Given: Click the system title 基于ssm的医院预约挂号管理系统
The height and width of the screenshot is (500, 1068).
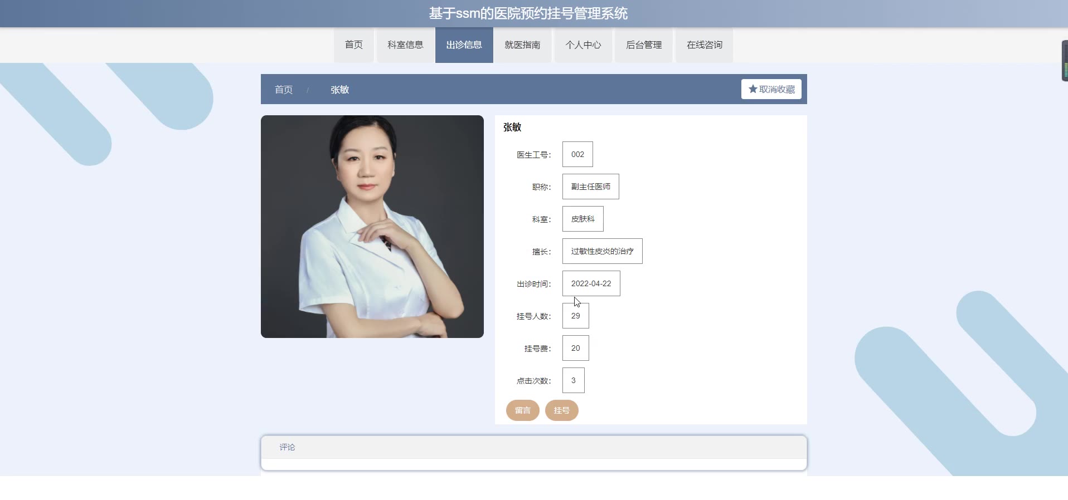Looking at the screenshot, I should 528,13.
